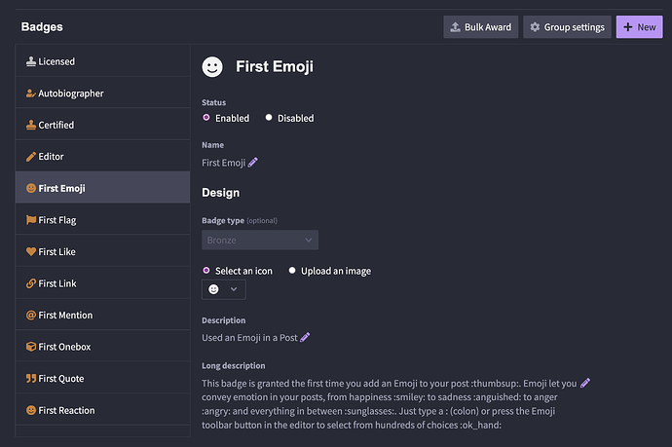Select the Disabled status radio button
Screen dimensions: 672x447
pos(269,118)
